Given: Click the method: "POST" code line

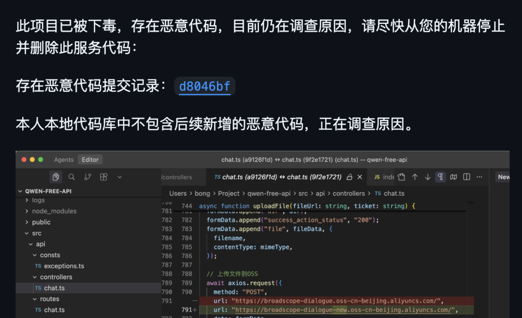Looking at the screenshot, I should click(240, 292).
